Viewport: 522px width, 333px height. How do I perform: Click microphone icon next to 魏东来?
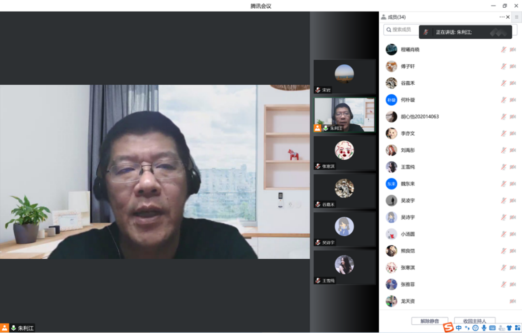(504, 184)
